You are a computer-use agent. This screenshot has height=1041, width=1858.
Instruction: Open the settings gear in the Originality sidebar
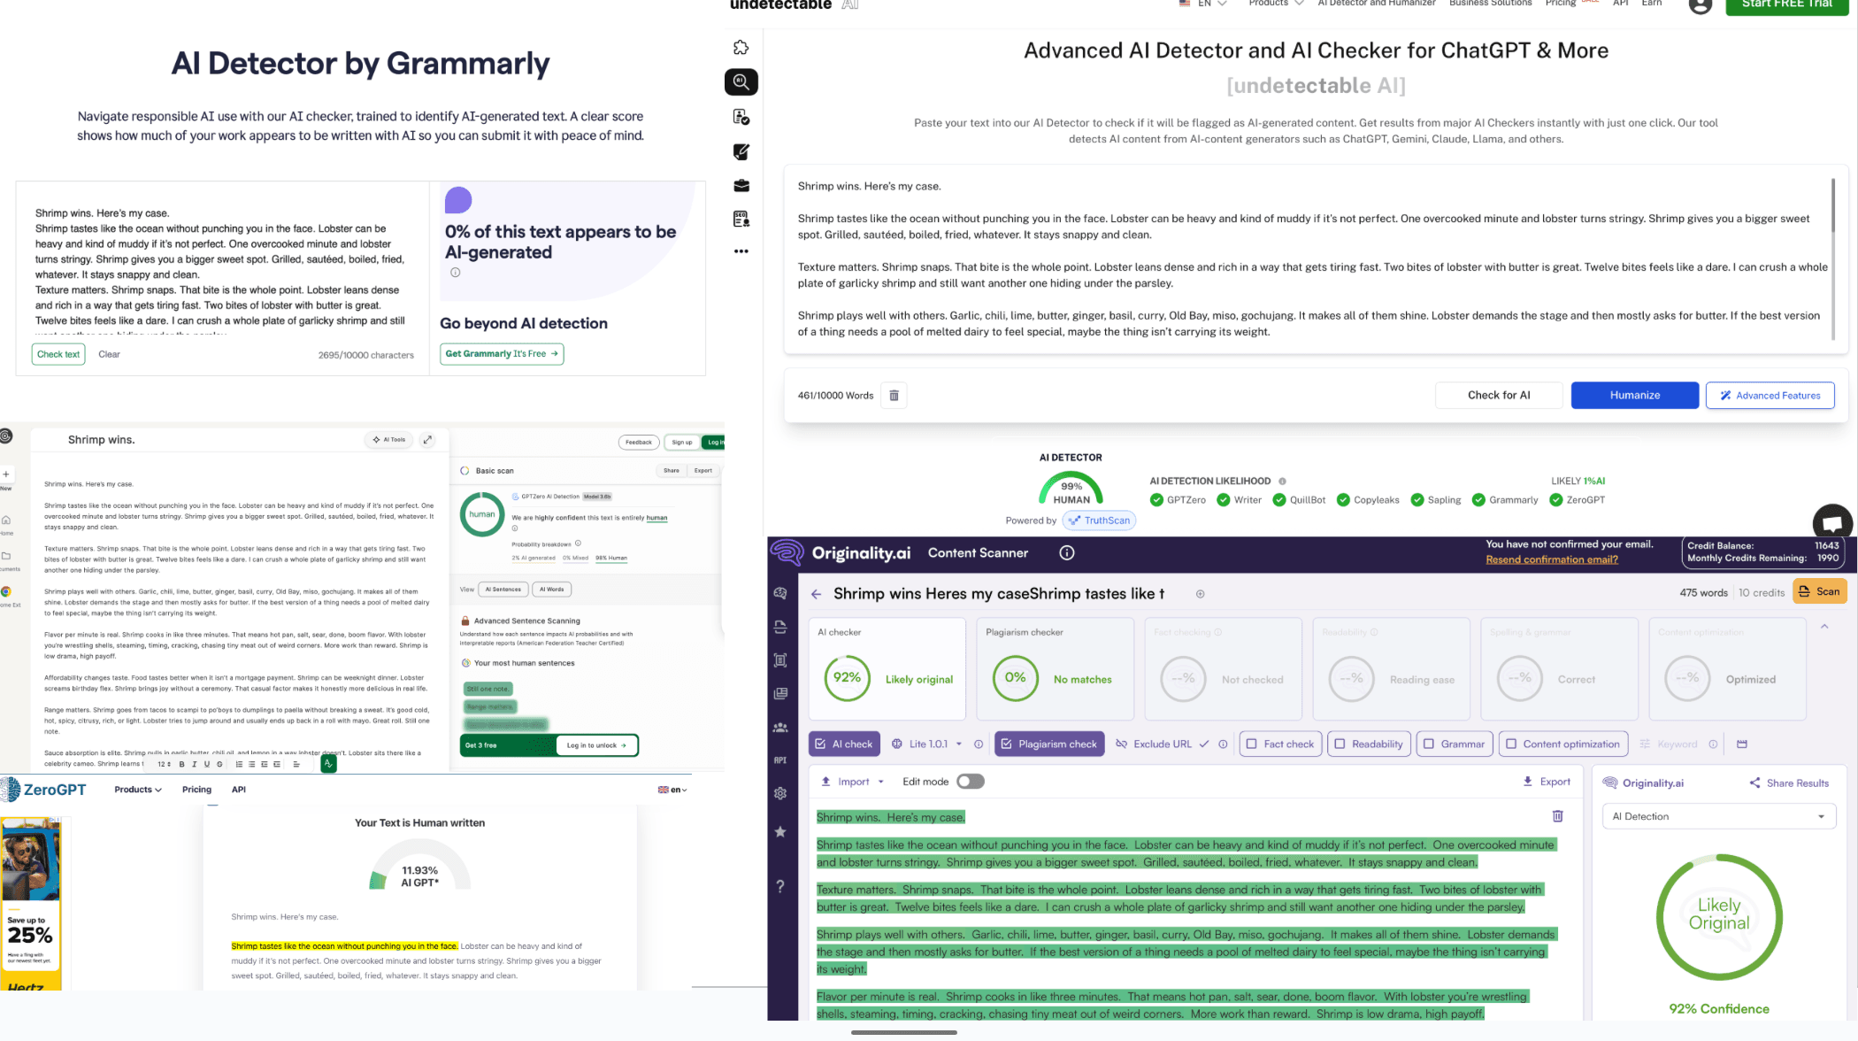[x=780, y=794]
